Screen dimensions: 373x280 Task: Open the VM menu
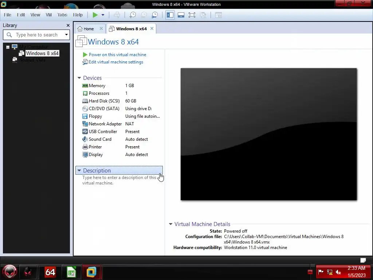(49, 15)
